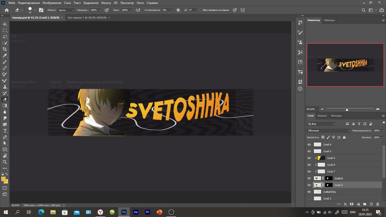The width and height of the screenshot is (386, 217).
Task: Select the Gradient tool
Action: [x=5, y=106]
